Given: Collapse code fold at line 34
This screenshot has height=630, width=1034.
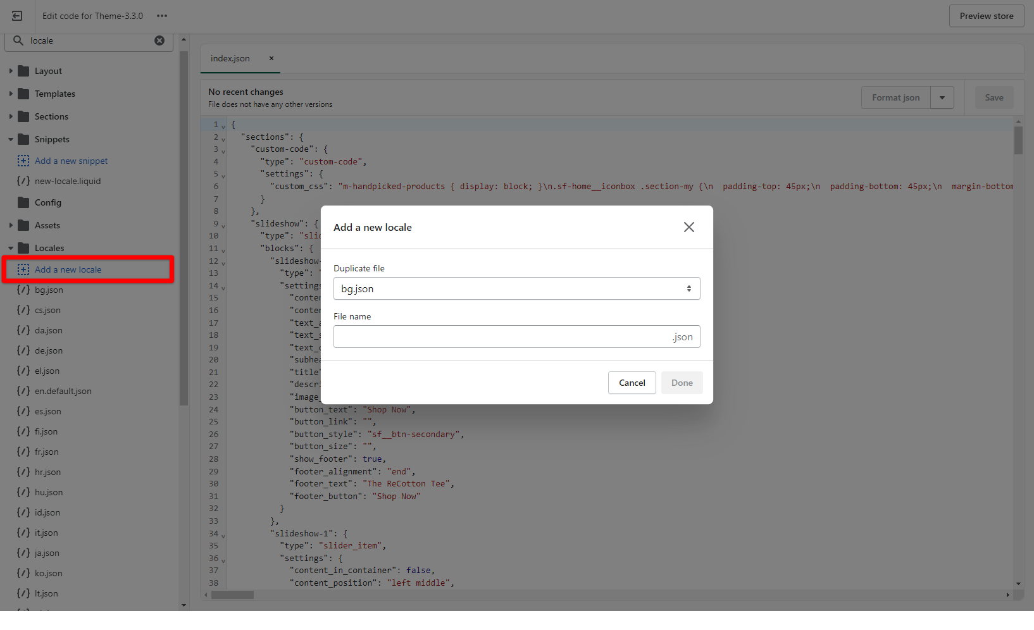Looking at the screenshot, I should click(223, 535).
